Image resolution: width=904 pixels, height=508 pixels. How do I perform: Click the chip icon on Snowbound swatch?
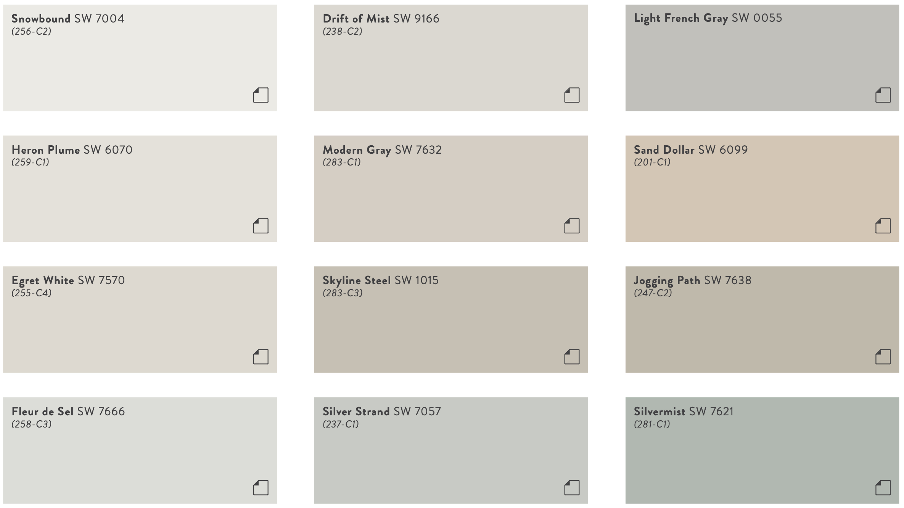tap(261, 95)
